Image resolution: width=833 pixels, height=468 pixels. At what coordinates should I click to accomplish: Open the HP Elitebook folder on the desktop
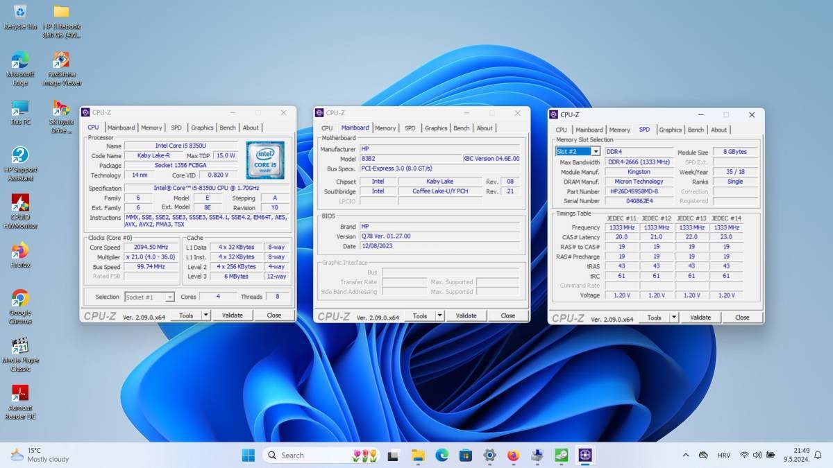(61, 21)
